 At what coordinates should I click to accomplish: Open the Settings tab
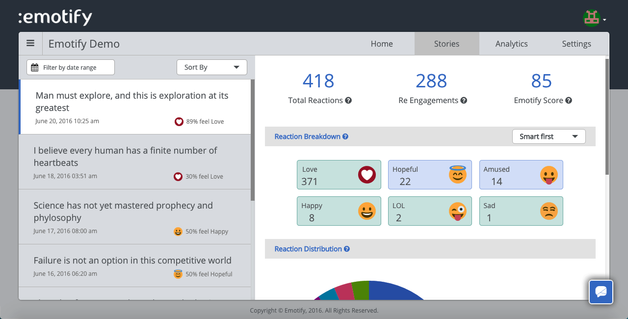click(576, 44)
